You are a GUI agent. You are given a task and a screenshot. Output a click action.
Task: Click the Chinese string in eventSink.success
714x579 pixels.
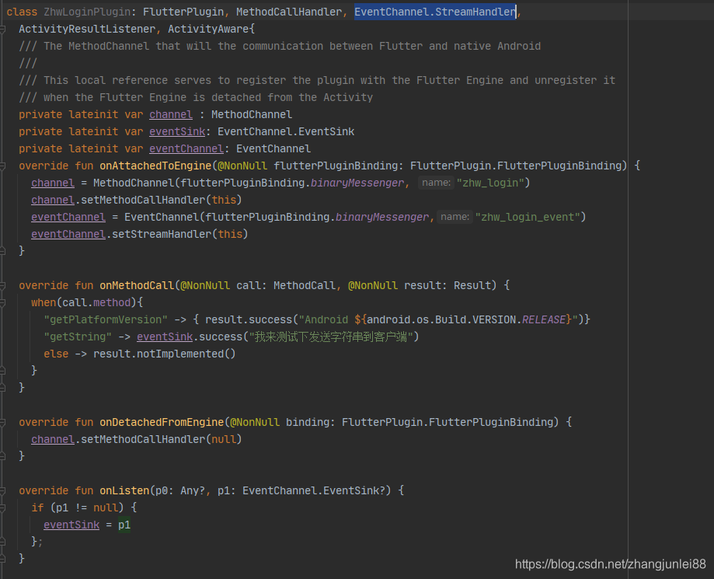click(331, 337)
